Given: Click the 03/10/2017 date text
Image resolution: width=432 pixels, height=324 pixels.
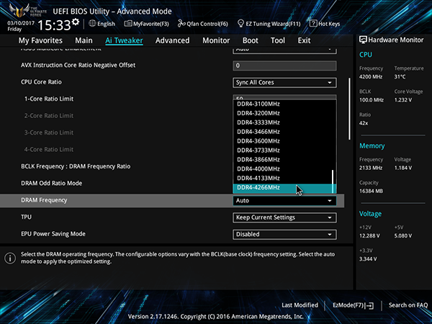Looking at the screenshot, I should click(21, 23).
